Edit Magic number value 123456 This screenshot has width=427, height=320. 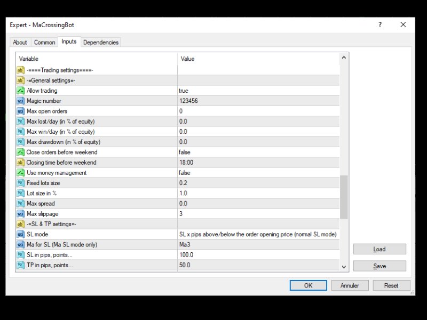point(258,101)
